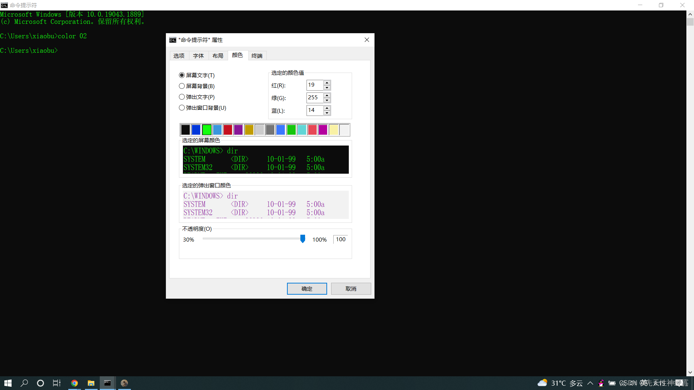Screen dimensions: 694x390
Task: Select the Command Prompt taskbar icon
Action: point(107,383)
